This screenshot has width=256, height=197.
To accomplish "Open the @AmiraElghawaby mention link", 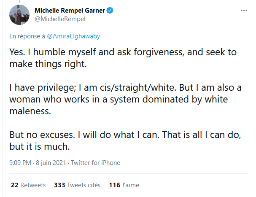I will (x=73, y=36).
